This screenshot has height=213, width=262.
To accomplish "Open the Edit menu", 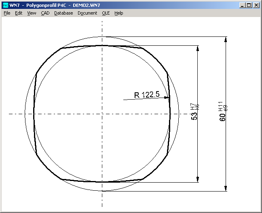I will (x=19, y=13).
